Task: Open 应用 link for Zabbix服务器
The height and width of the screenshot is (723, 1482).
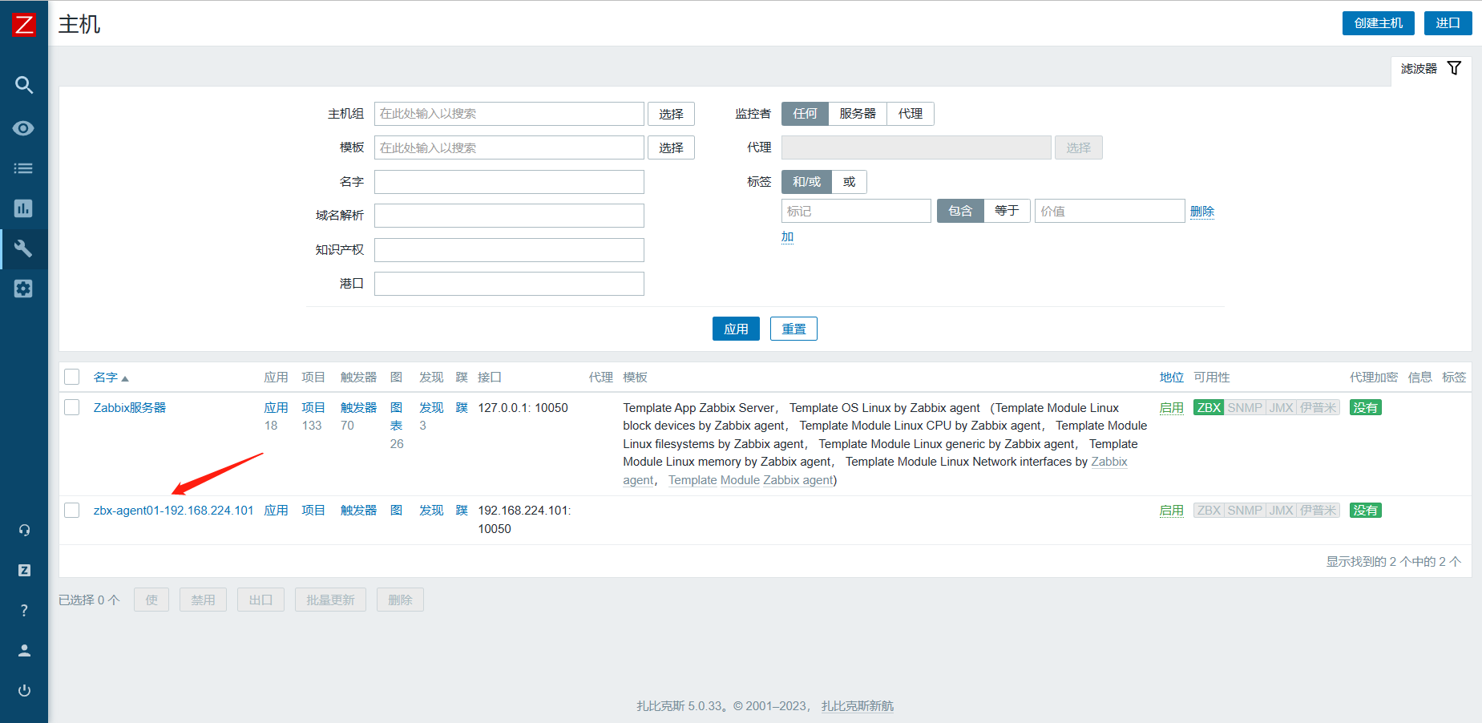Action: coord(277,408)
